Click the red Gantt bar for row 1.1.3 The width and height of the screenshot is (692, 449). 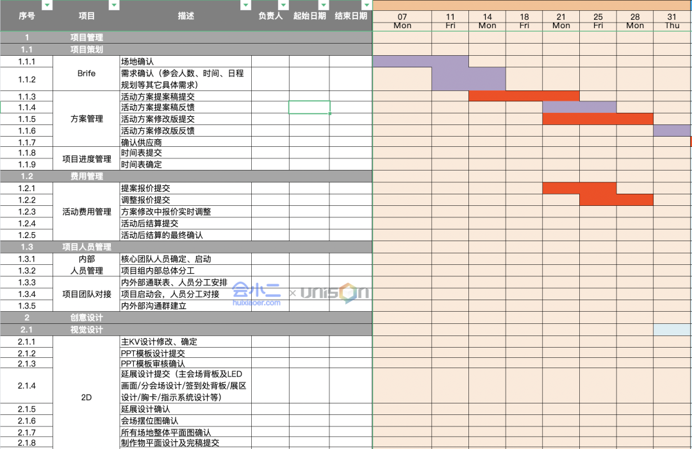pyautogui.click(x=523, y=96)
